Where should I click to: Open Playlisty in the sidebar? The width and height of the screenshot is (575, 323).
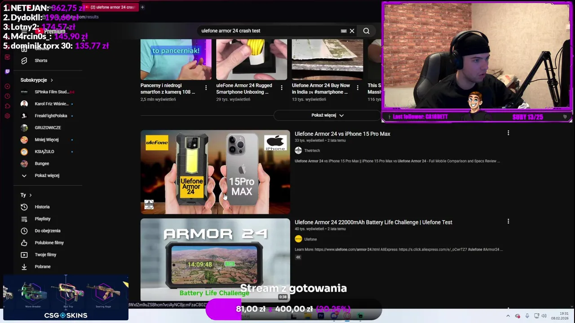(x=43, y=219)
